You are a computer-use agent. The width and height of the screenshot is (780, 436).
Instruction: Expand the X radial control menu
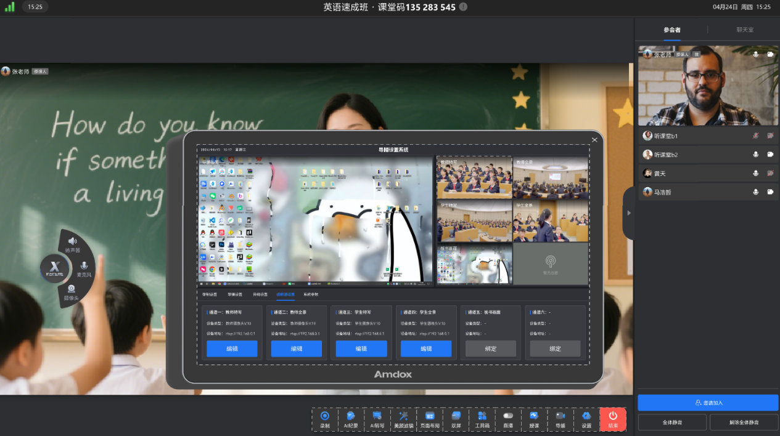tap(54, 268)
